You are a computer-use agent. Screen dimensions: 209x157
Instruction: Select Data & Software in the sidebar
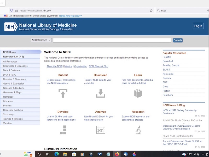click(20, 70)
